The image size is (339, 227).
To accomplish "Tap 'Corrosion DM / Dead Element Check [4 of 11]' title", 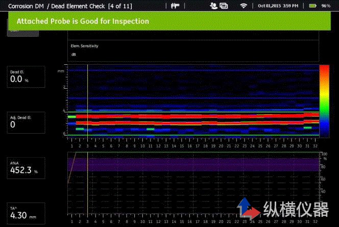I will 70,6.
